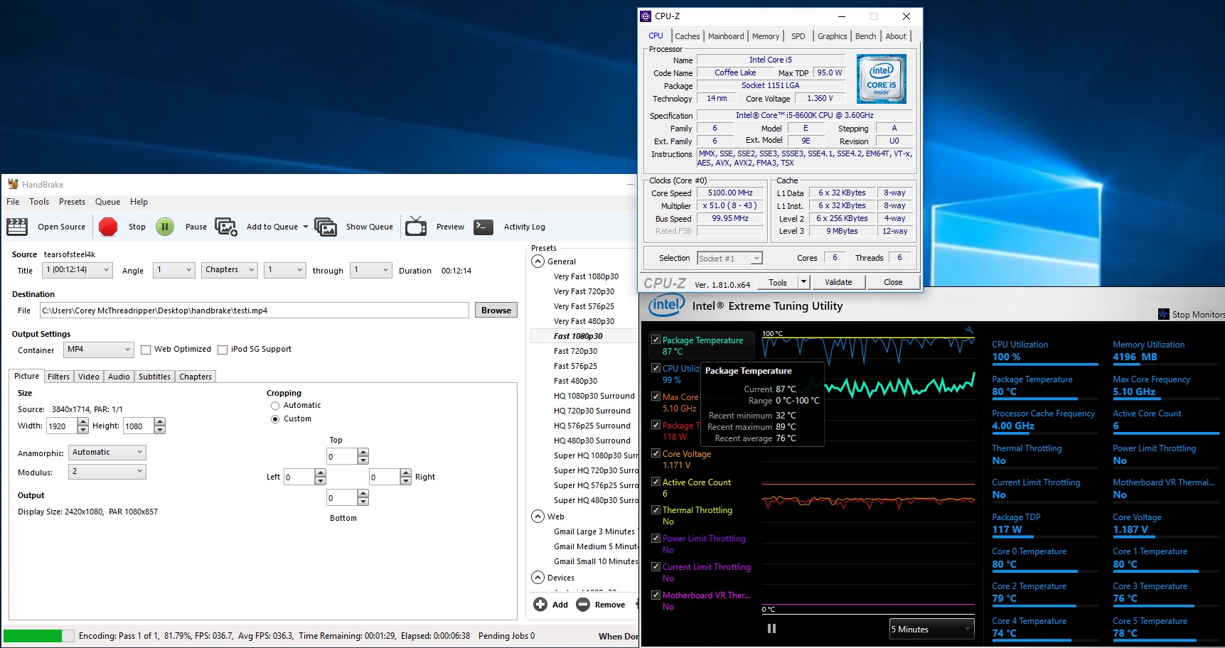Click the Stop Monitors icon in XTU
Screen dimensions: 1225x648
[1163, 314]
